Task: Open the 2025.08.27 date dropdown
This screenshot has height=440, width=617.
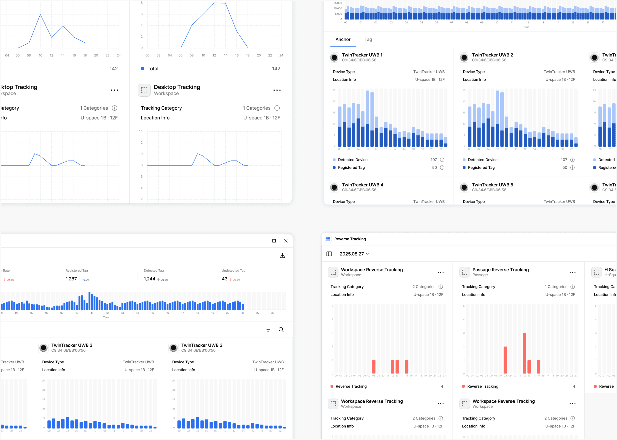Action: click(x=354, y=254)
